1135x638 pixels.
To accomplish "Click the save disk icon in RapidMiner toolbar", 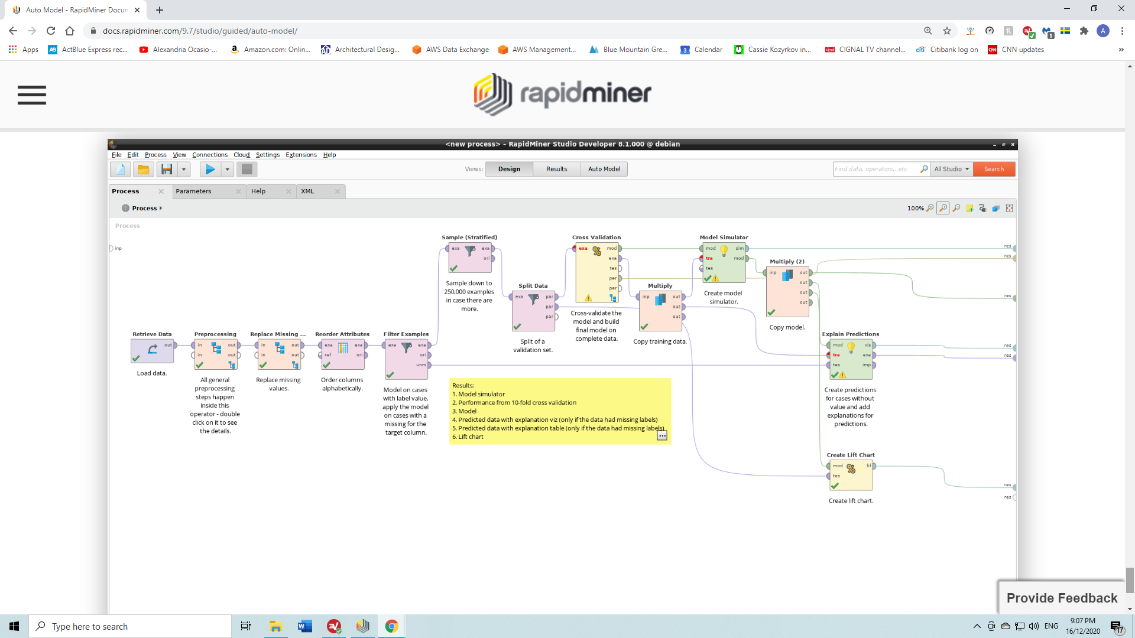I will coord(167,170).
